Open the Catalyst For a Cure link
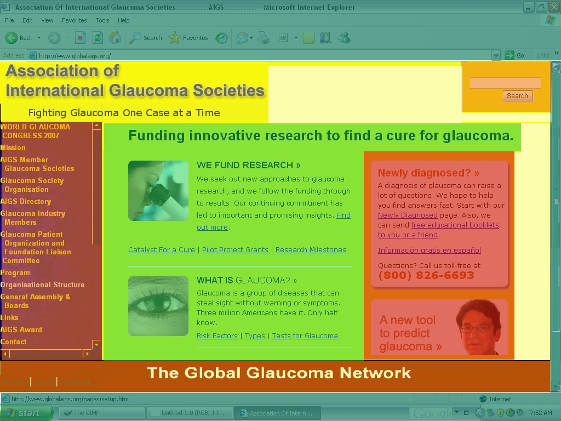This screenshot has width=561, height=421. pos(162,250)
